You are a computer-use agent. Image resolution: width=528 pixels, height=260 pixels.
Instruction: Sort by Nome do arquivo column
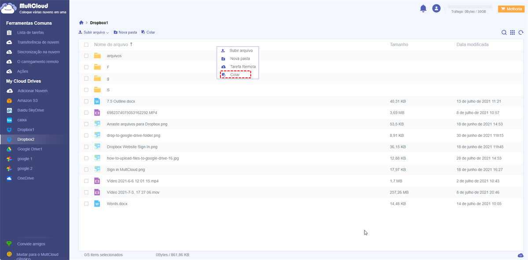click(x=111, y=44)
